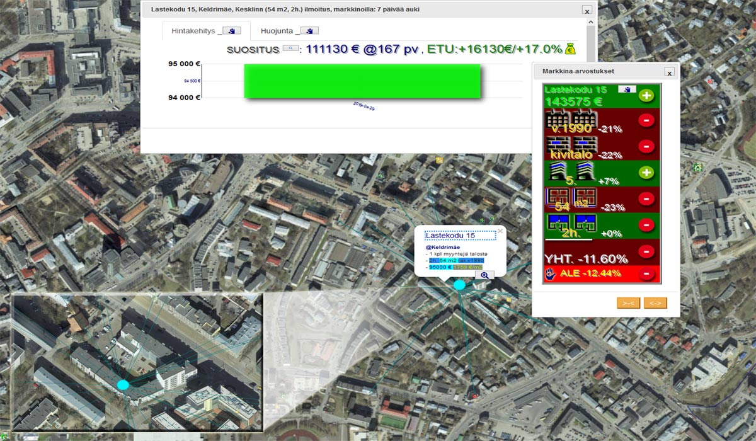Click the red minus on 2h. row
Screen dimensions: 756x441
coord(646,225)
